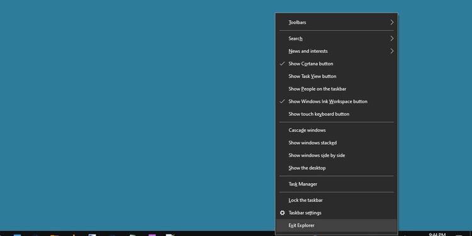
Task: Expand the Toolbars submenu
Action: pos(337,22)
